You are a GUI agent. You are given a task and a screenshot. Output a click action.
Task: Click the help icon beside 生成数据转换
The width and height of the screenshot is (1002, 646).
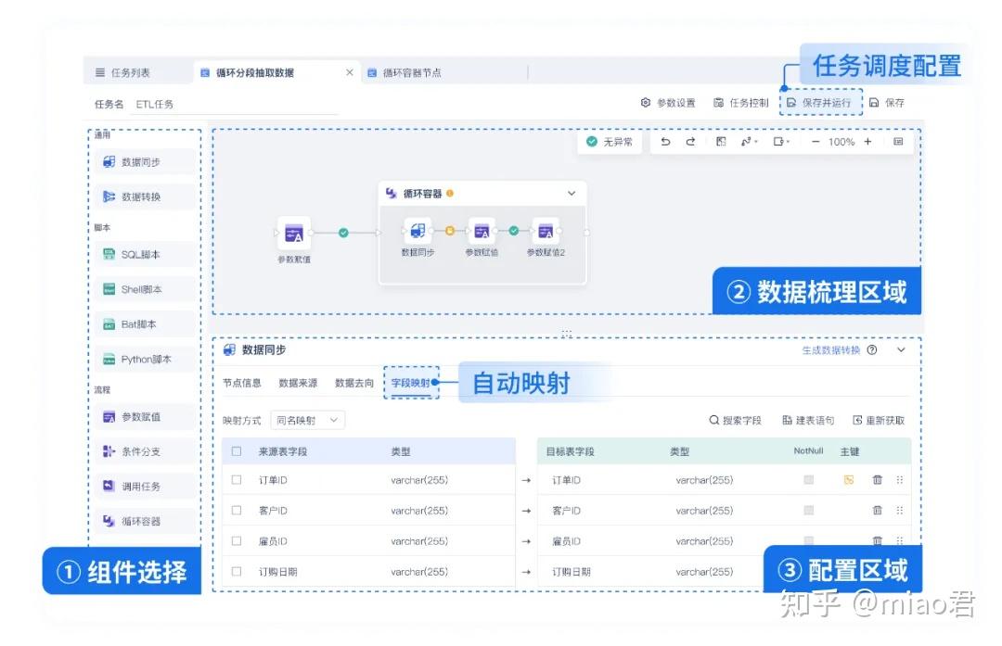coord(872,349)
